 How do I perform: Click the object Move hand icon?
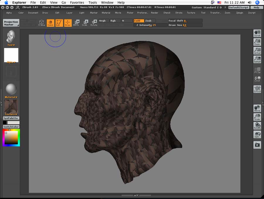coord(257,108)
